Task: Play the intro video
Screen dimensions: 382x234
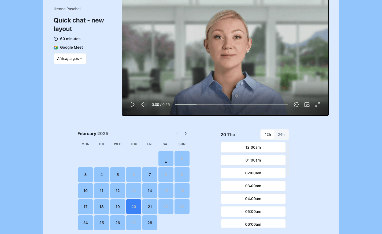Action: click(x=133, y=105)
